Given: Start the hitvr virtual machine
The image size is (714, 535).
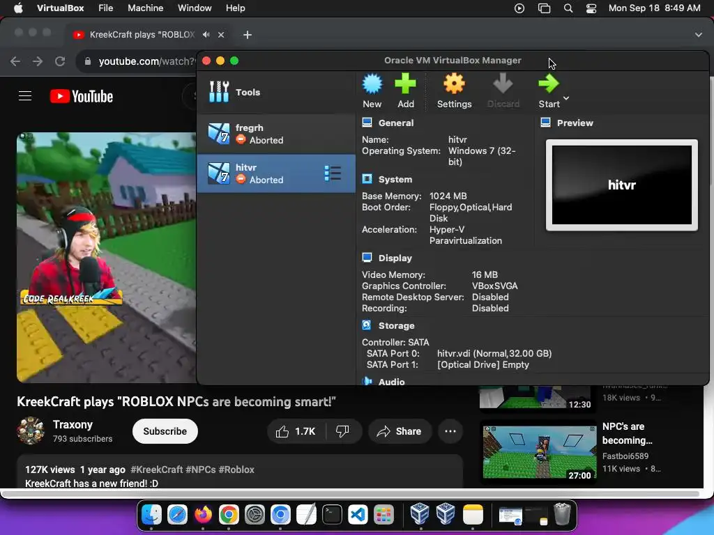Looking at the screenshot, I should point(549,91).
